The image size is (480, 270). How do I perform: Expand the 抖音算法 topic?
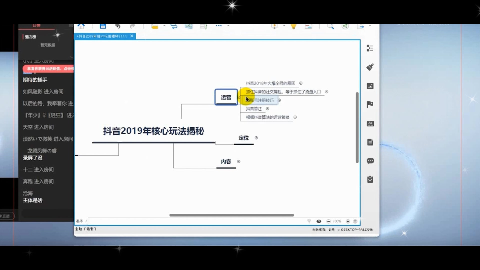point(267,109)
